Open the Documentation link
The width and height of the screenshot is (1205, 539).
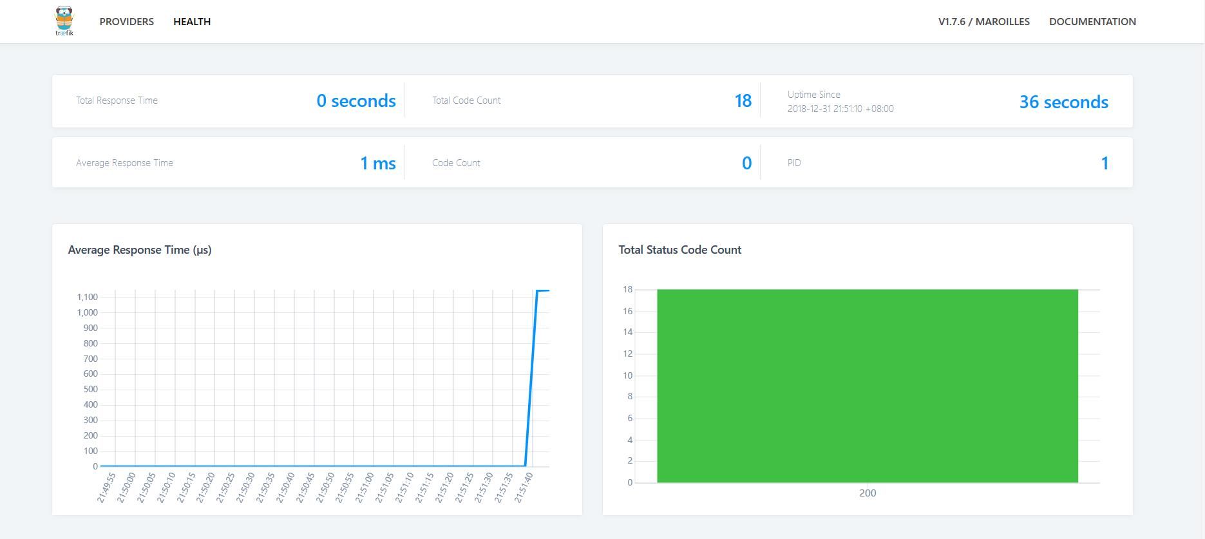tap(1092, 21)
